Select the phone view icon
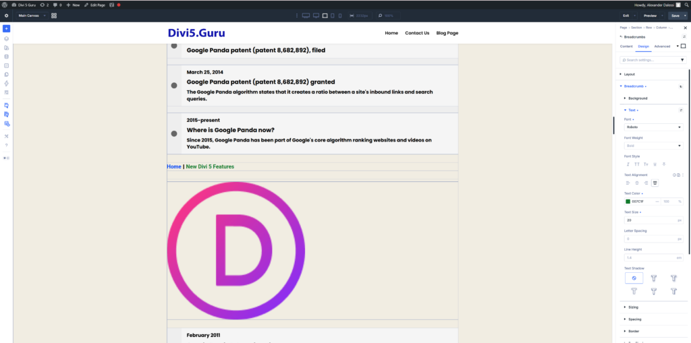This screenshot has height=343, width=691. [340, 15]
